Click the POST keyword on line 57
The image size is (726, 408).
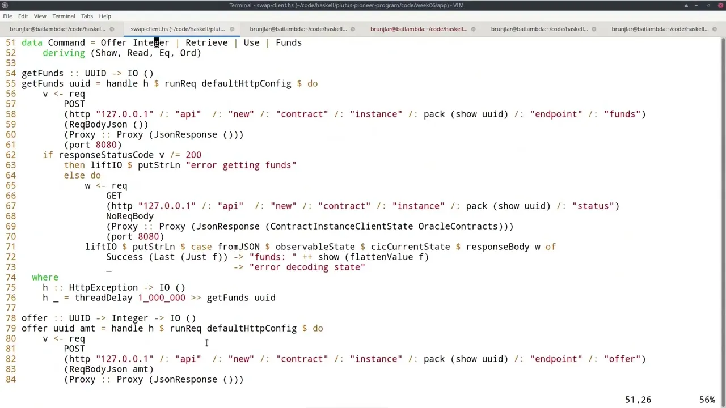point(74,104)
